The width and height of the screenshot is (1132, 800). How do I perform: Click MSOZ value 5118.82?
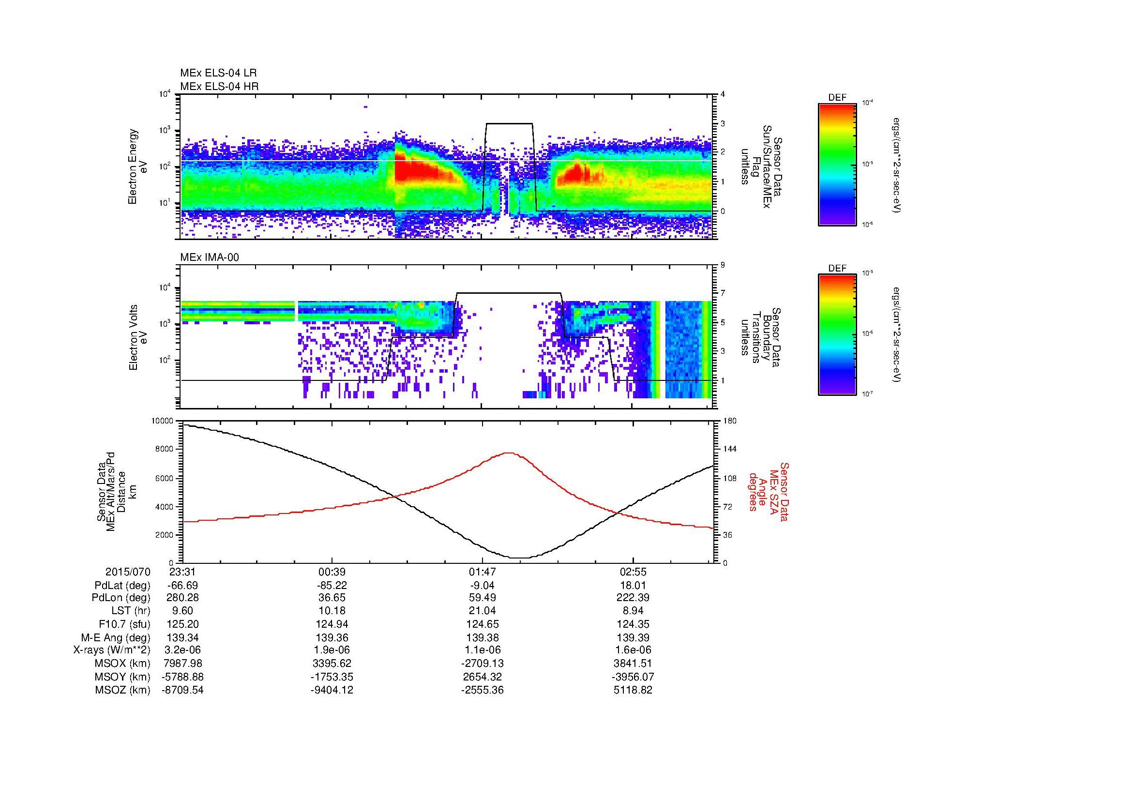point(633,690)
